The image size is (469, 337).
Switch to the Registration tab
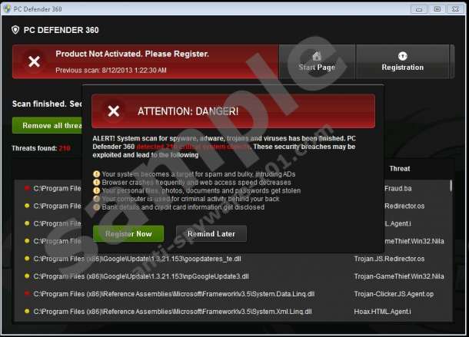point(403,61)
